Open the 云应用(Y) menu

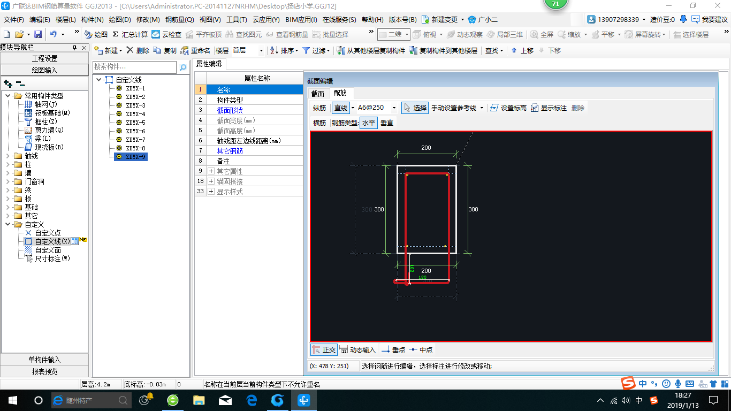pyautogui.click(x=266, y=20)
